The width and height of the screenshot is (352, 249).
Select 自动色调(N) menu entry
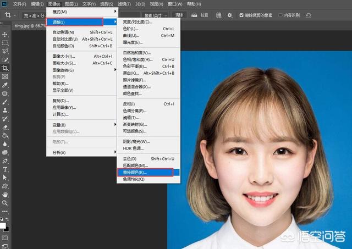tap(81, 32)
